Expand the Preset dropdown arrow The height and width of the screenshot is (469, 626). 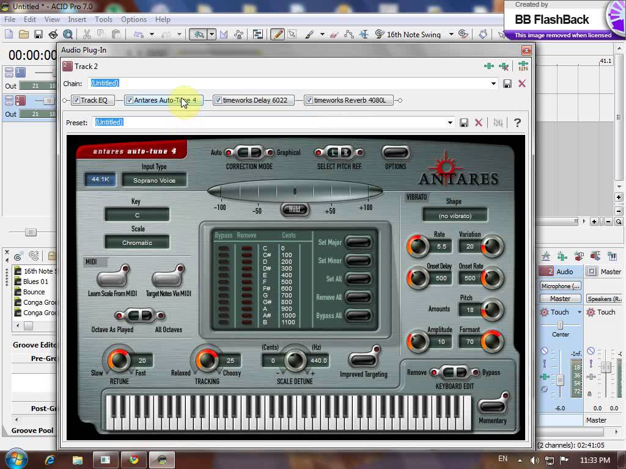pos(450,122)
